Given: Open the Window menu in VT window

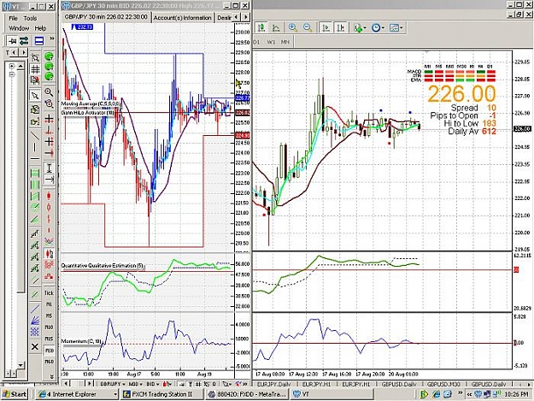Looking at the screenshot, I should (x=19, y=28).
